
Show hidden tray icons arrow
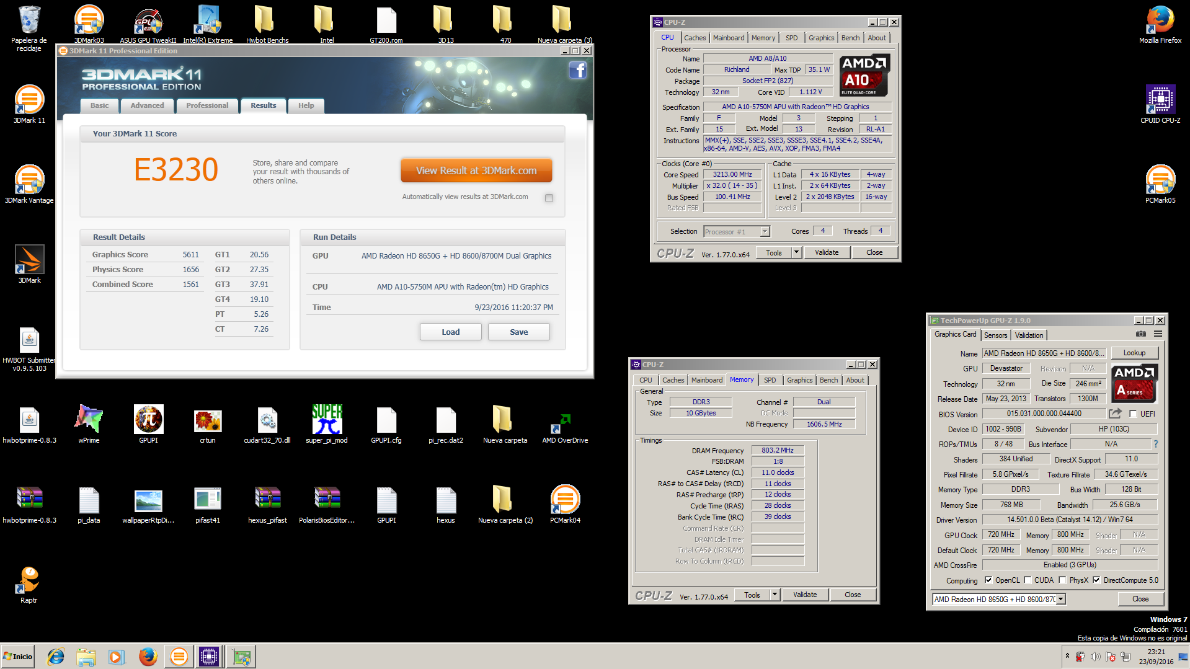[x=1067, y=655]
